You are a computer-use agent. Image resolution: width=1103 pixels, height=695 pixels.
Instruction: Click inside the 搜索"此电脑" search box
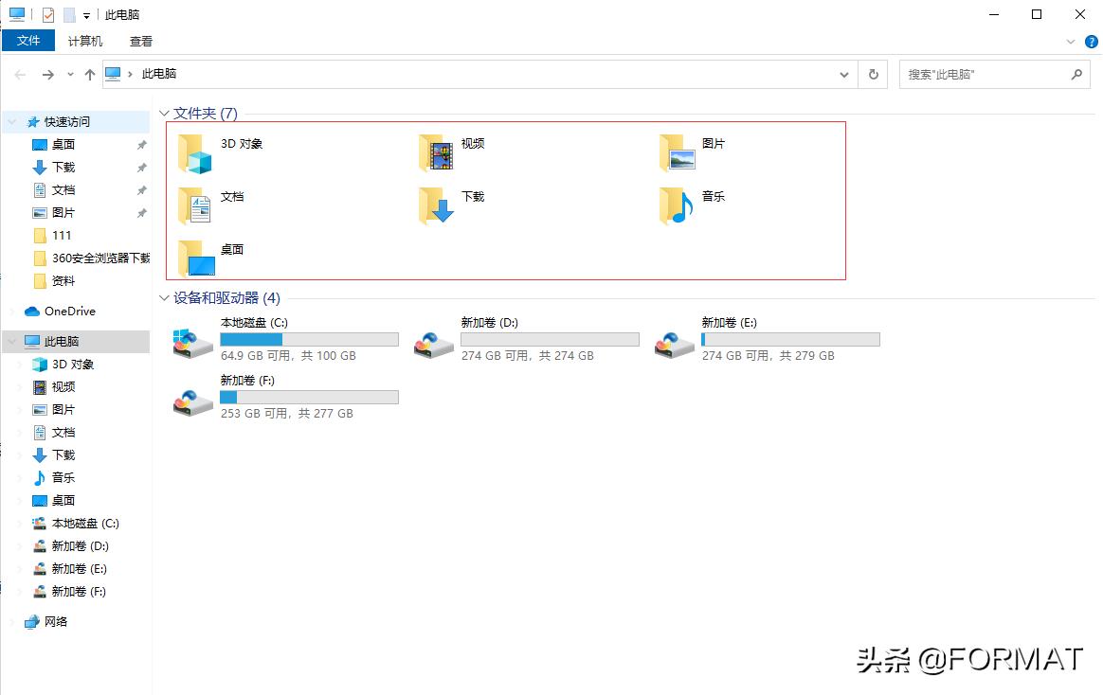click(x=985, y=74)
